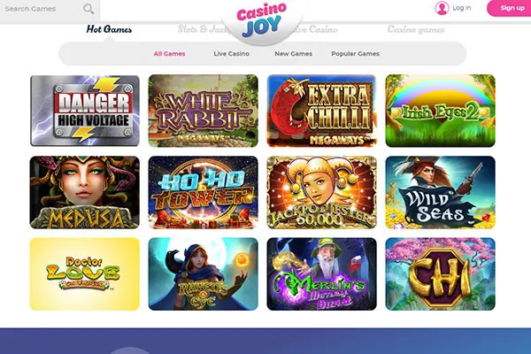Click the user profile icon
Image resolution: width=531 pixels, height=354 pixels.
(x=442, y=8)
